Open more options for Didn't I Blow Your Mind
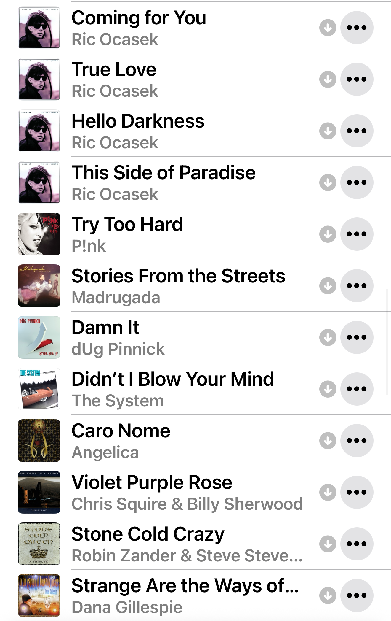This screenshot has width=391, height=621. point(357,389)
